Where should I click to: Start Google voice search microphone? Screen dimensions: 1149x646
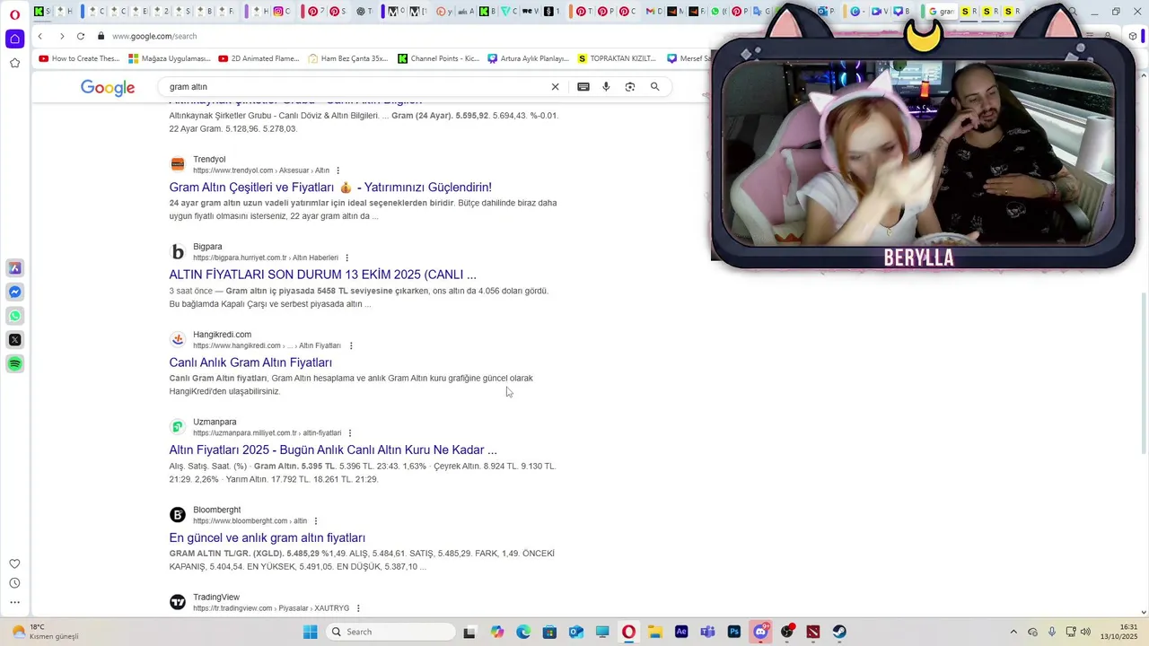(606, 87)
